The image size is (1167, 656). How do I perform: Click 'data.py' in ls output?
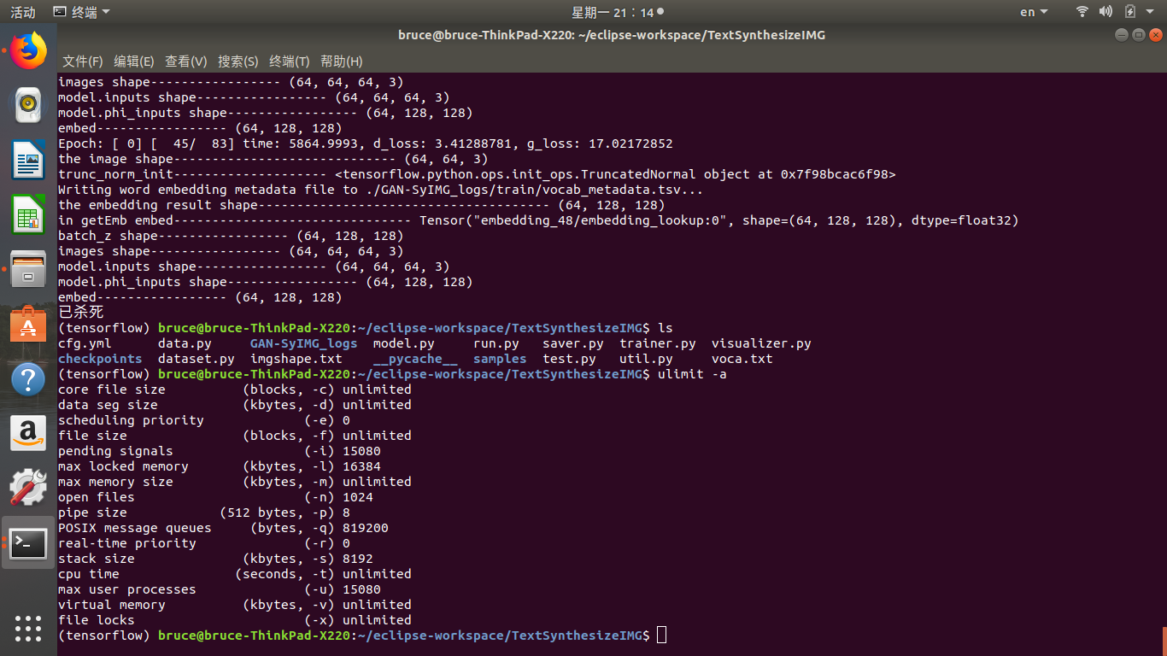coord(185,343)
